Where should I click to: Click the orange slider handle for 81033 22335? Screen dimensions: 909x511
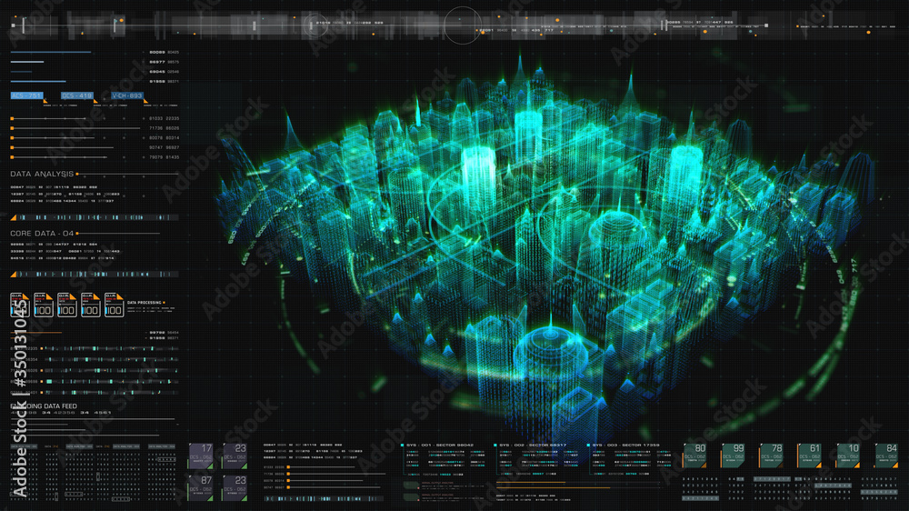coord(12,118)
